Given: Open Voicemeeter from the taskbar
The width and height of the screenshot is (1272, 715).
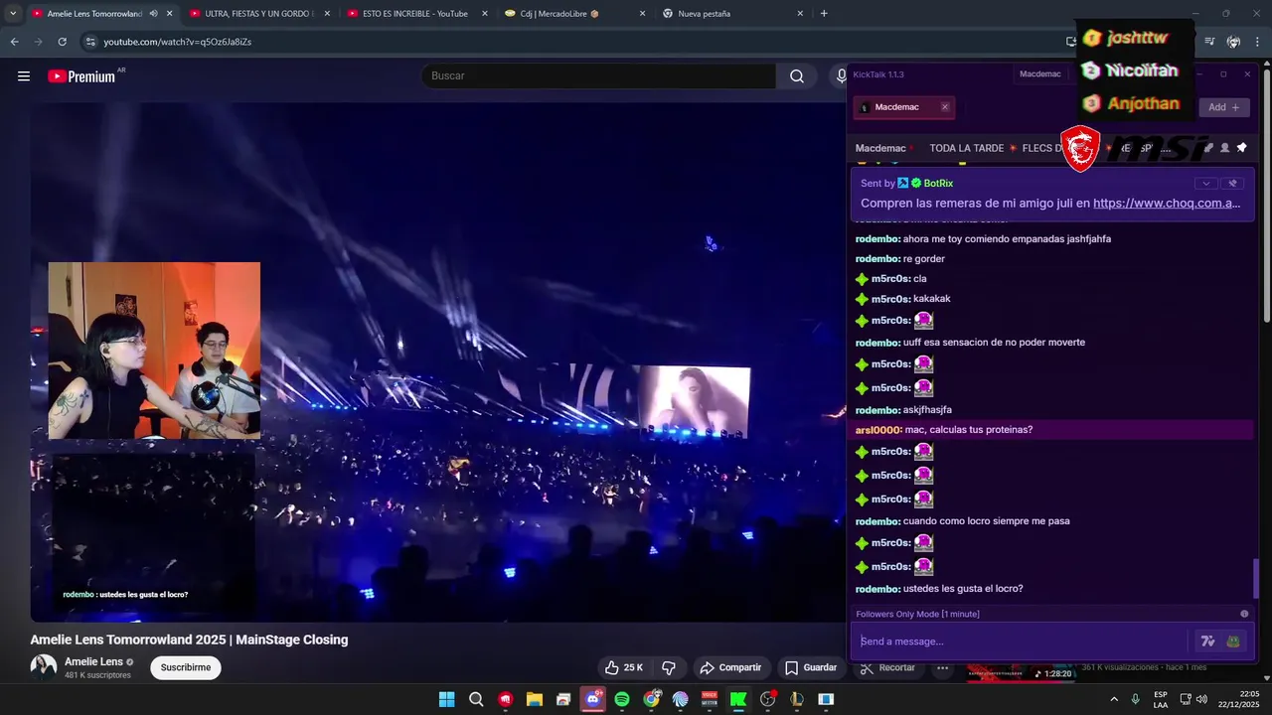Looking at the screenshot, I should tap(710, 699).
